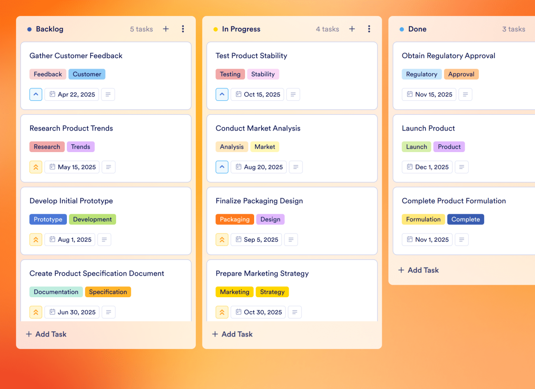The height and width of the screenshot is (389, 535).
Task: Open the description icon on Conduct Market Analysis
Action: pyautogui.click(x=296, y=167)
